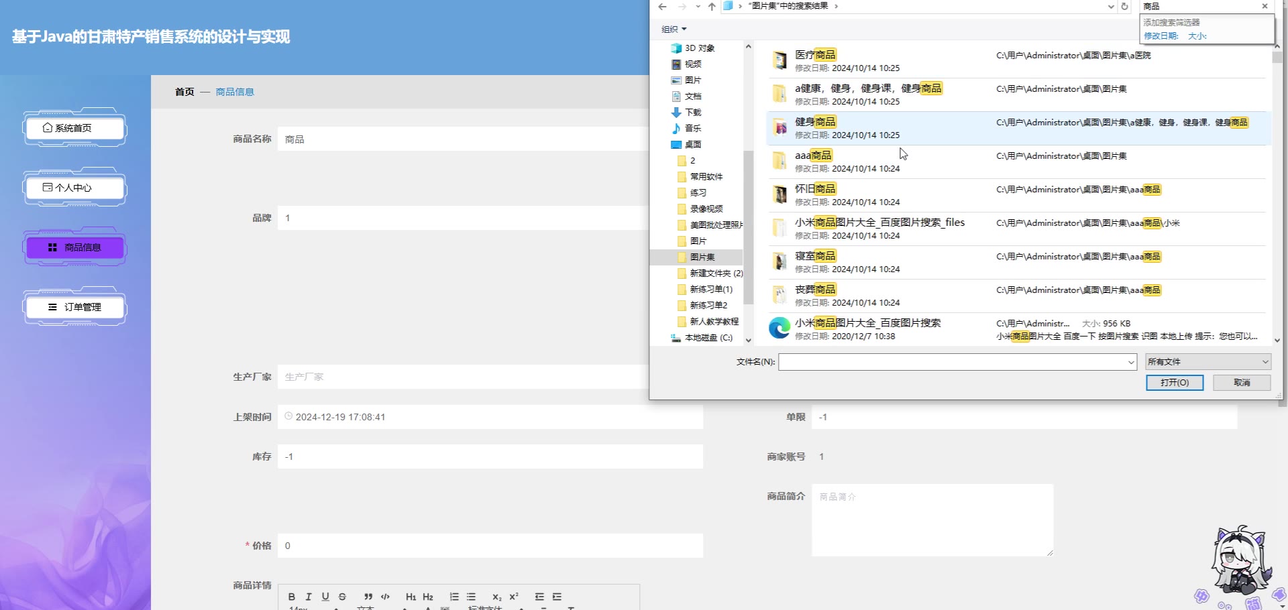Toggle italic formatting in the editor
This screenshot has width=1288, height=610.
click(309, 597)
